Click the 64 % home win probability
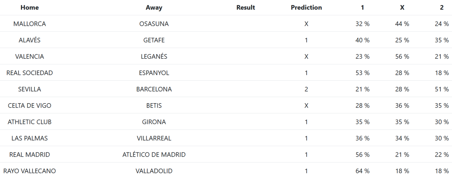Image resolution: width=452 pixels, height=178 pixels. click(x=362, y=171)
